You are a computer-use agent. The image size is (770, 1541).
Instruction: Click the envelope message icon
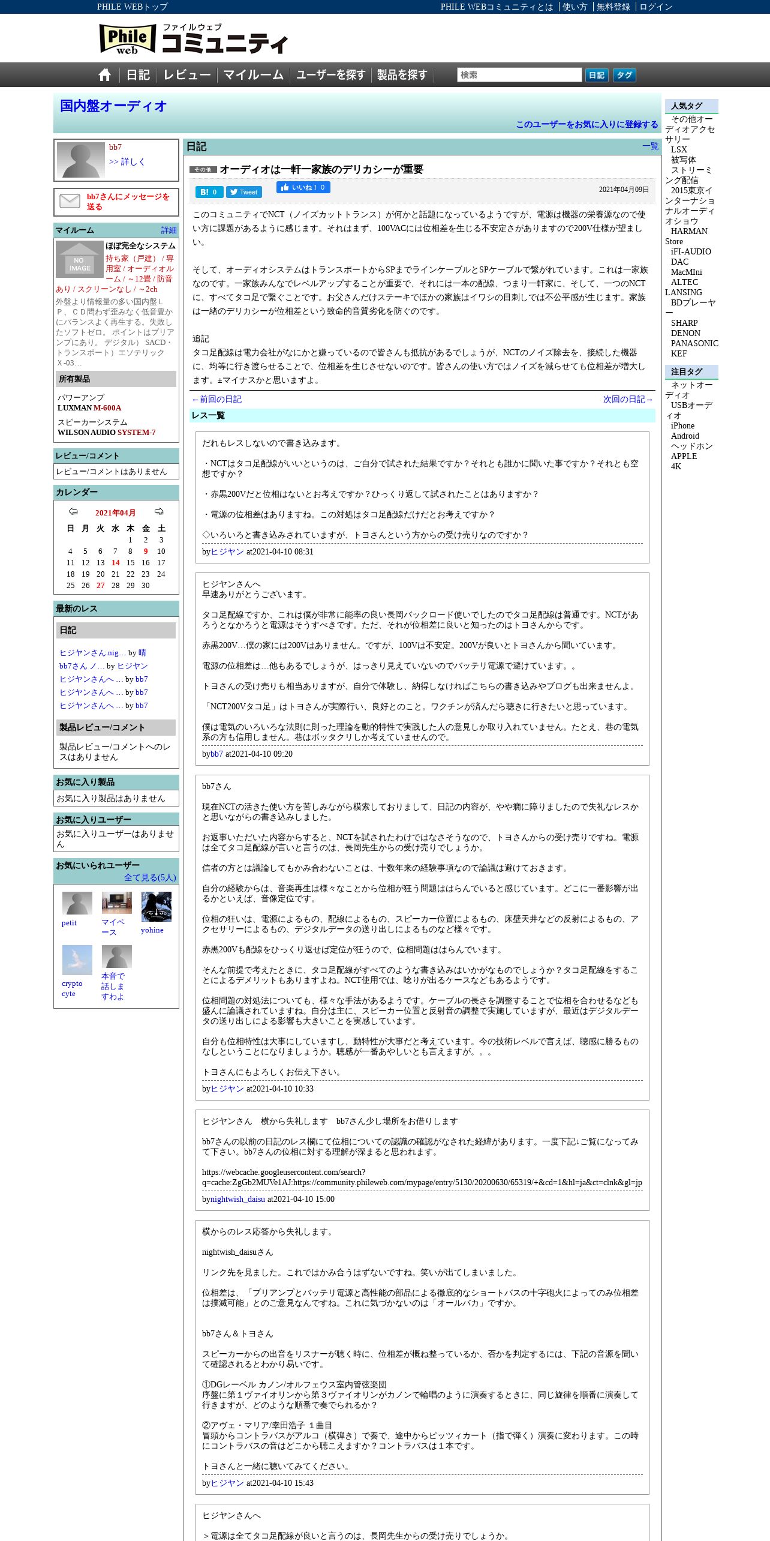(x=70, y=201)
